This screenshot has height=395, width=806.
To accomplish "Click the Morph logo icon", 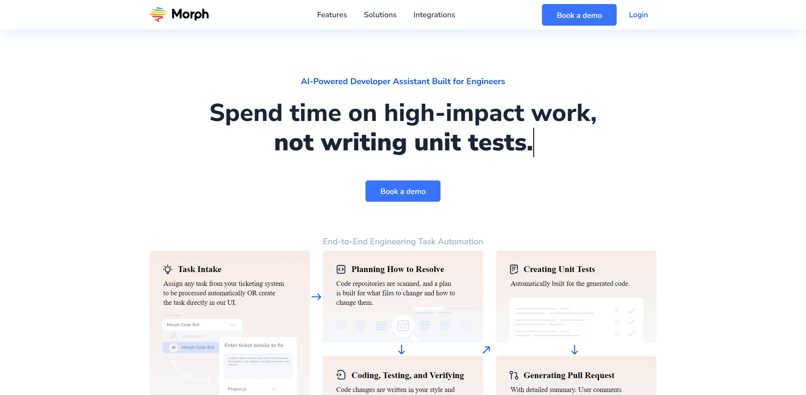I will [x=158, y=15].
